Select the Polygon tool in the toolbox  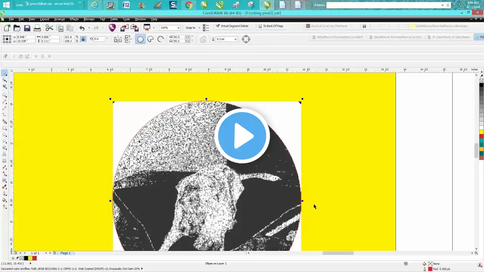[x=5, y=141]
